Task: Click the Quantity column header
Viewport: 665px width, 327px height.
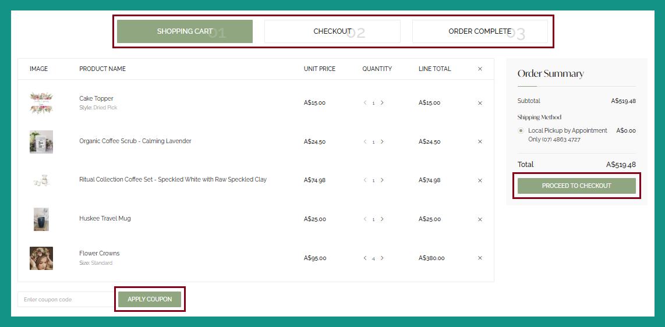Action: coord(377,69)
